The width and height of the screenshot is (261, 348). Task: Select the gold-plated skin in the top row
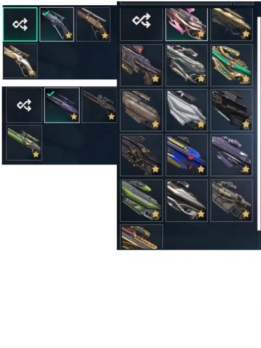coord(231,24)
